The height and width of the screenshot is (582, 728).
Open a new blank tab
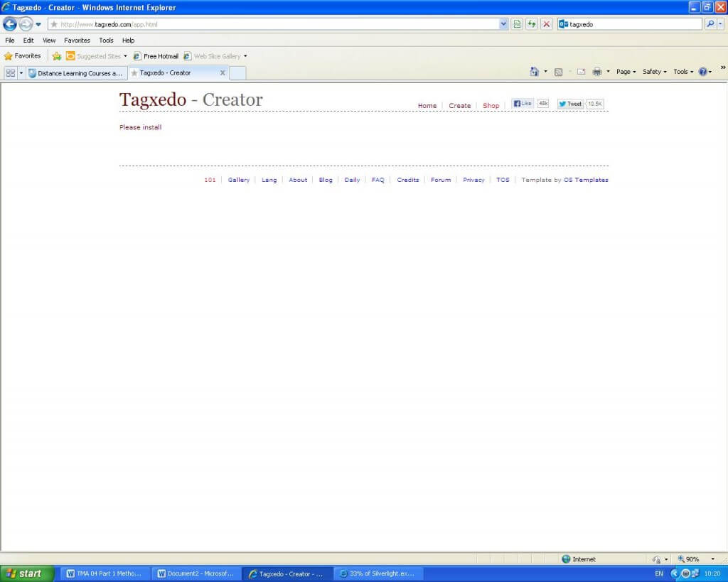(237, 73)
